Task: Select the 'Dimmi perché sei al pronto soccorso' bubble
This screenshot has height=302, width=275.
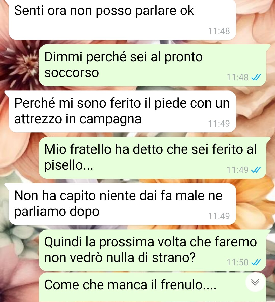Action: coord(153,65)
